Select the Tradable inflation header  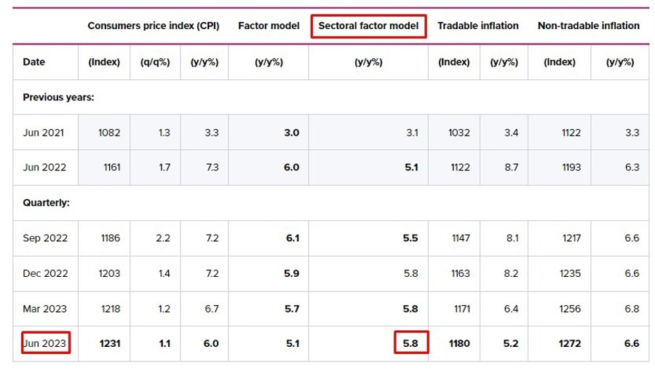pos(478,26)
